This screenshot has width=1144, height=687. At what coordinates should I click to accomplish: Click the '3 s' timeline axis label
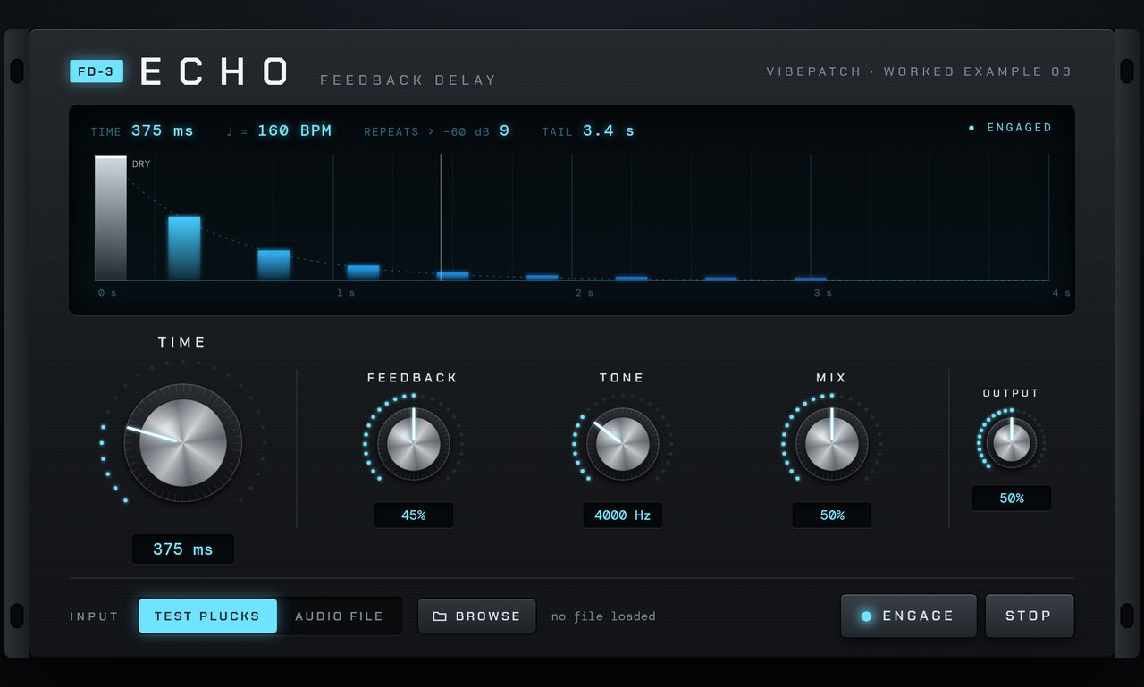click(x=823, y=293)
